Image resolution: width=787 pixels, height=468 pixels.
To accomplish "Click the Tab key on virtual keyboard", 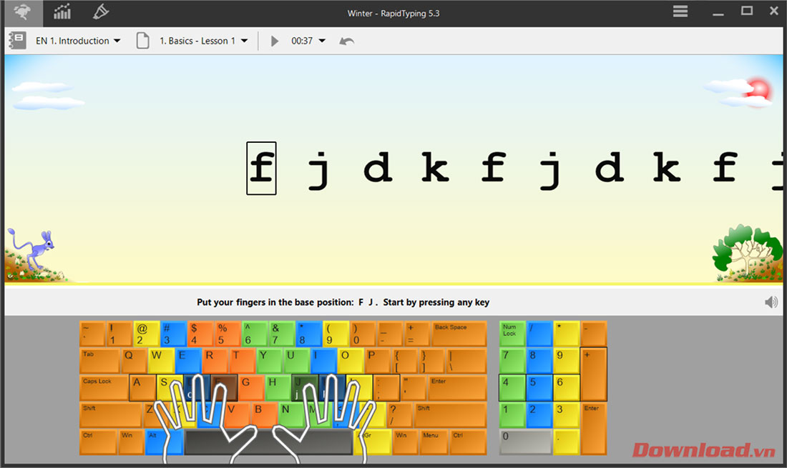I will tap(99, 360).
